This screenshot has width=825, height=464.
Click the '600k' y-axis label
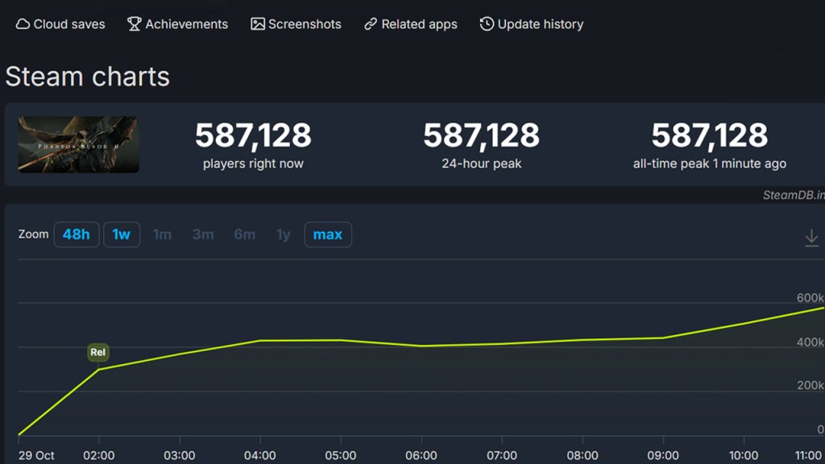point(810,298)
